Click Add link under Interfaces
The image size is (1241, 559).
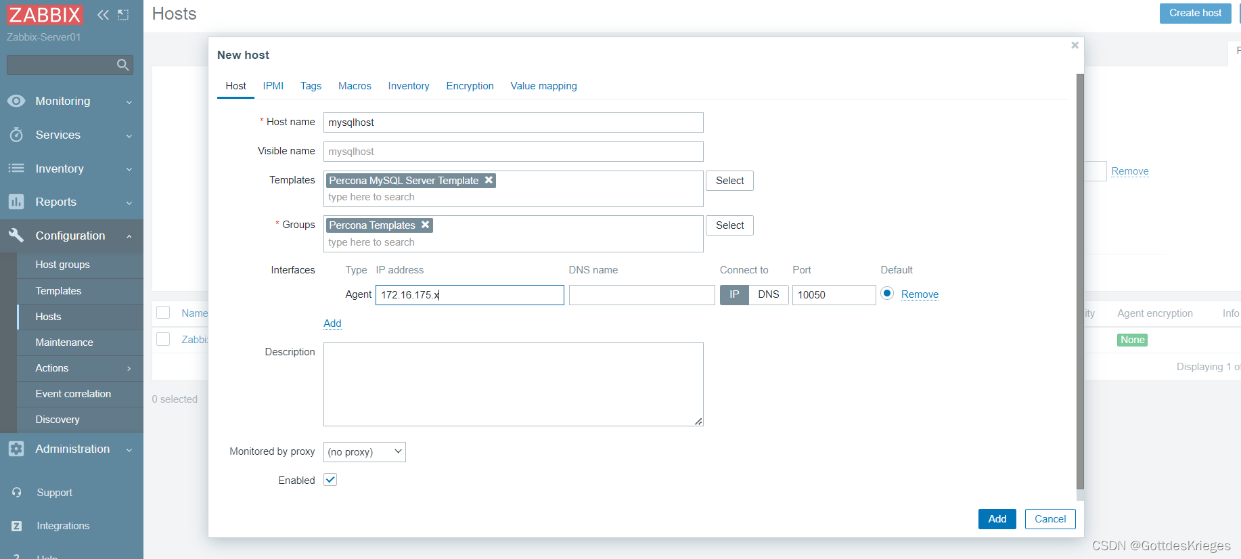tap(332, 323)
